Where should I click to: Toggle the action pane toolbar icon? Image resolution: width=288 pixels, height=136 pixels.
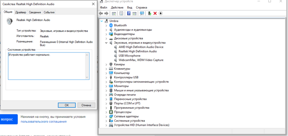(x=134, y=13)
